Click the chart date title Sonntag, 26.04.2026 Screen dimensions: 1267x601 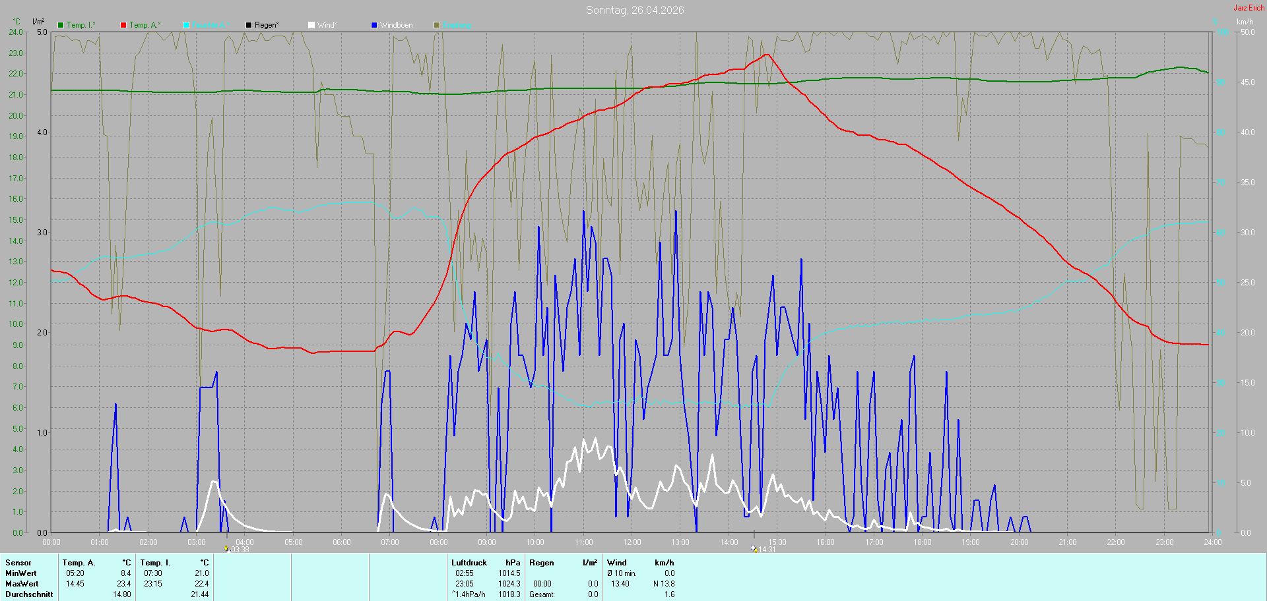(635, 10)
